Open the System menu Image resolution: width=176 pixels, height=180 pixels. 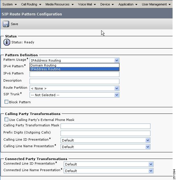(x=10, y=4)
